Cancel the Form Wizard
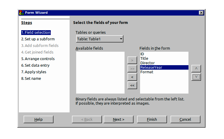This screenshot has width=224, height=139. [185, 120]
